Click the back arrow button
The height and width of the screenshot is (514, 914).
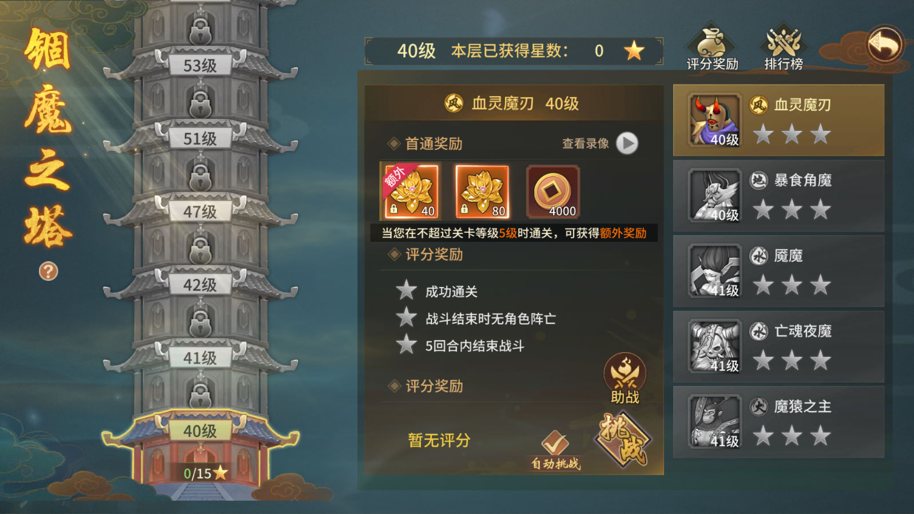click(x=884, y=44)
